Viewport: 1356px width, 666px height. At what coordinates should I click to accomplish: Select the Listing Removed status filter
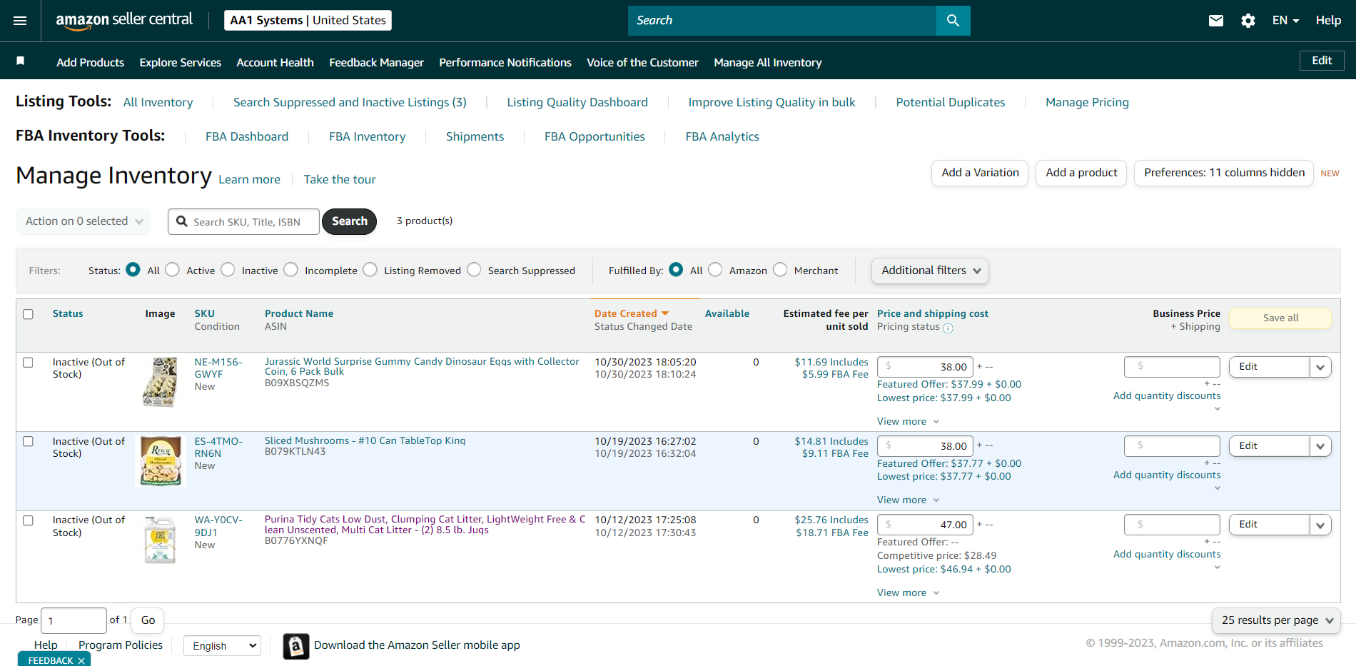[x=370, y=270]
